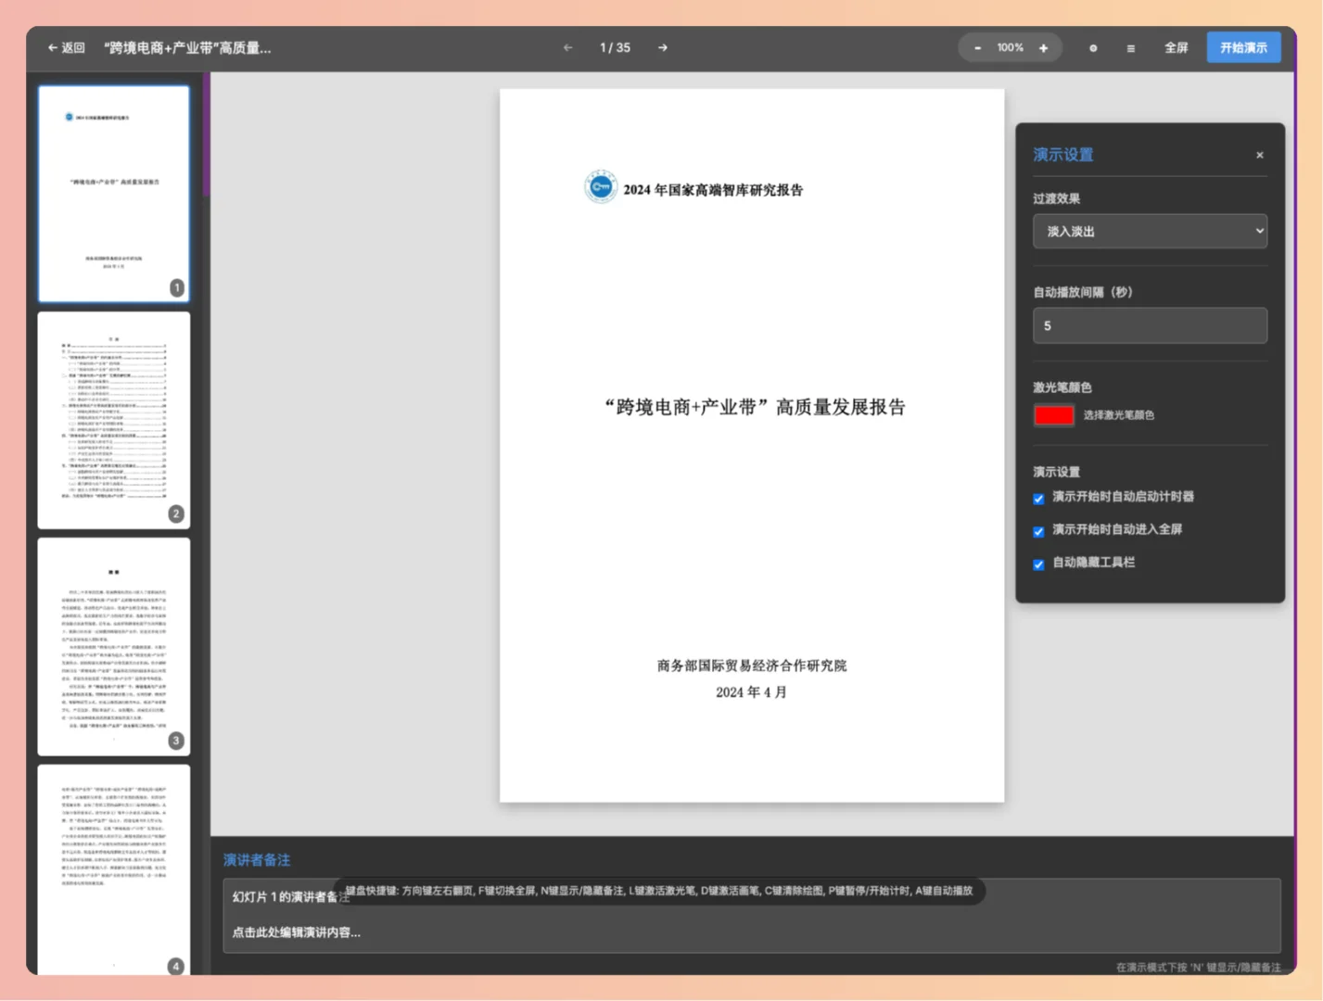This screenshot has height=1001, width=1323.
Task: Click the zoom out minus icon
Action: tap(977, 48)
